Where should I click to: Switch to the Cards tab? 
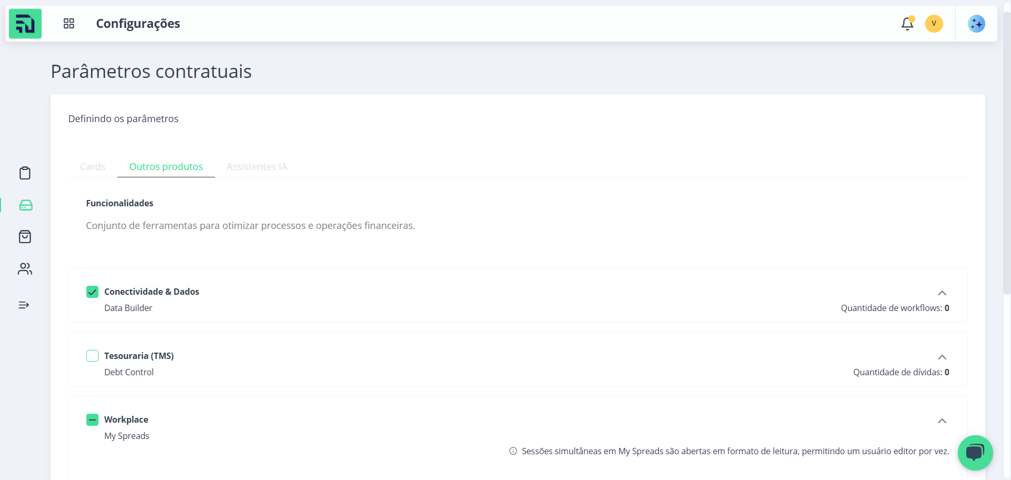point(93,167)
